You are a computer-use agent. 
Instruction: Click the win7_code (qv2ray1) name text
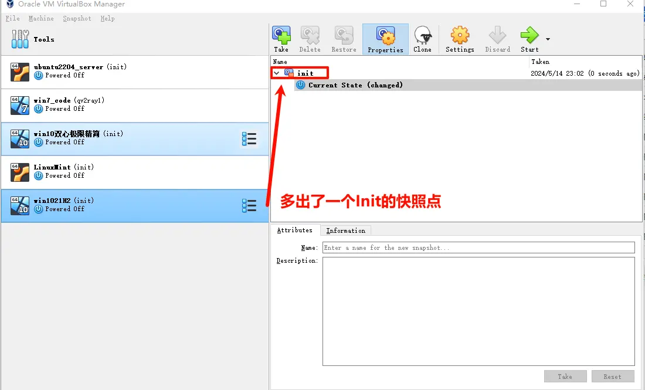69,100
